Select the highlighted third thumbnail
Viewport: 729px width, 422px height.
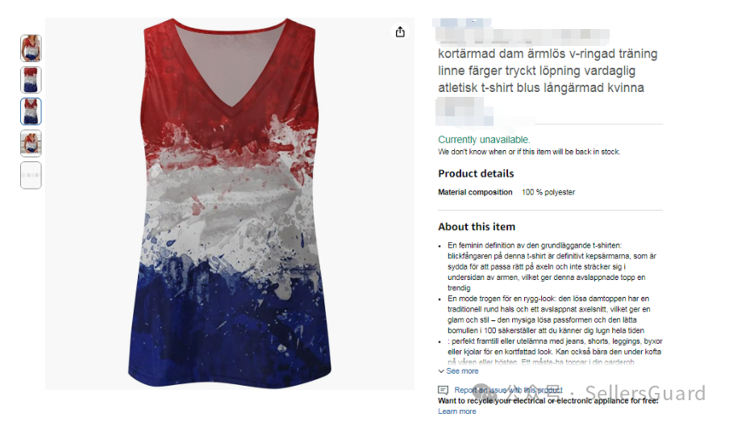tap(31, 111)
